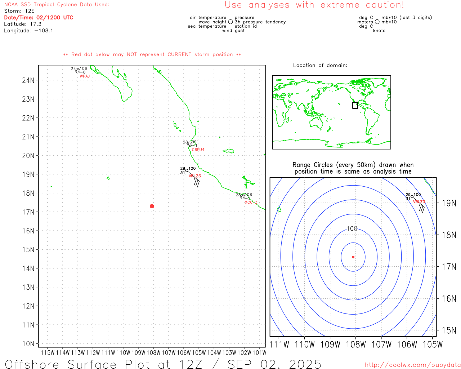Click 'Longitude: -108.1' text
This screenshot has height=369, width=461.
[x=28, y=31]
